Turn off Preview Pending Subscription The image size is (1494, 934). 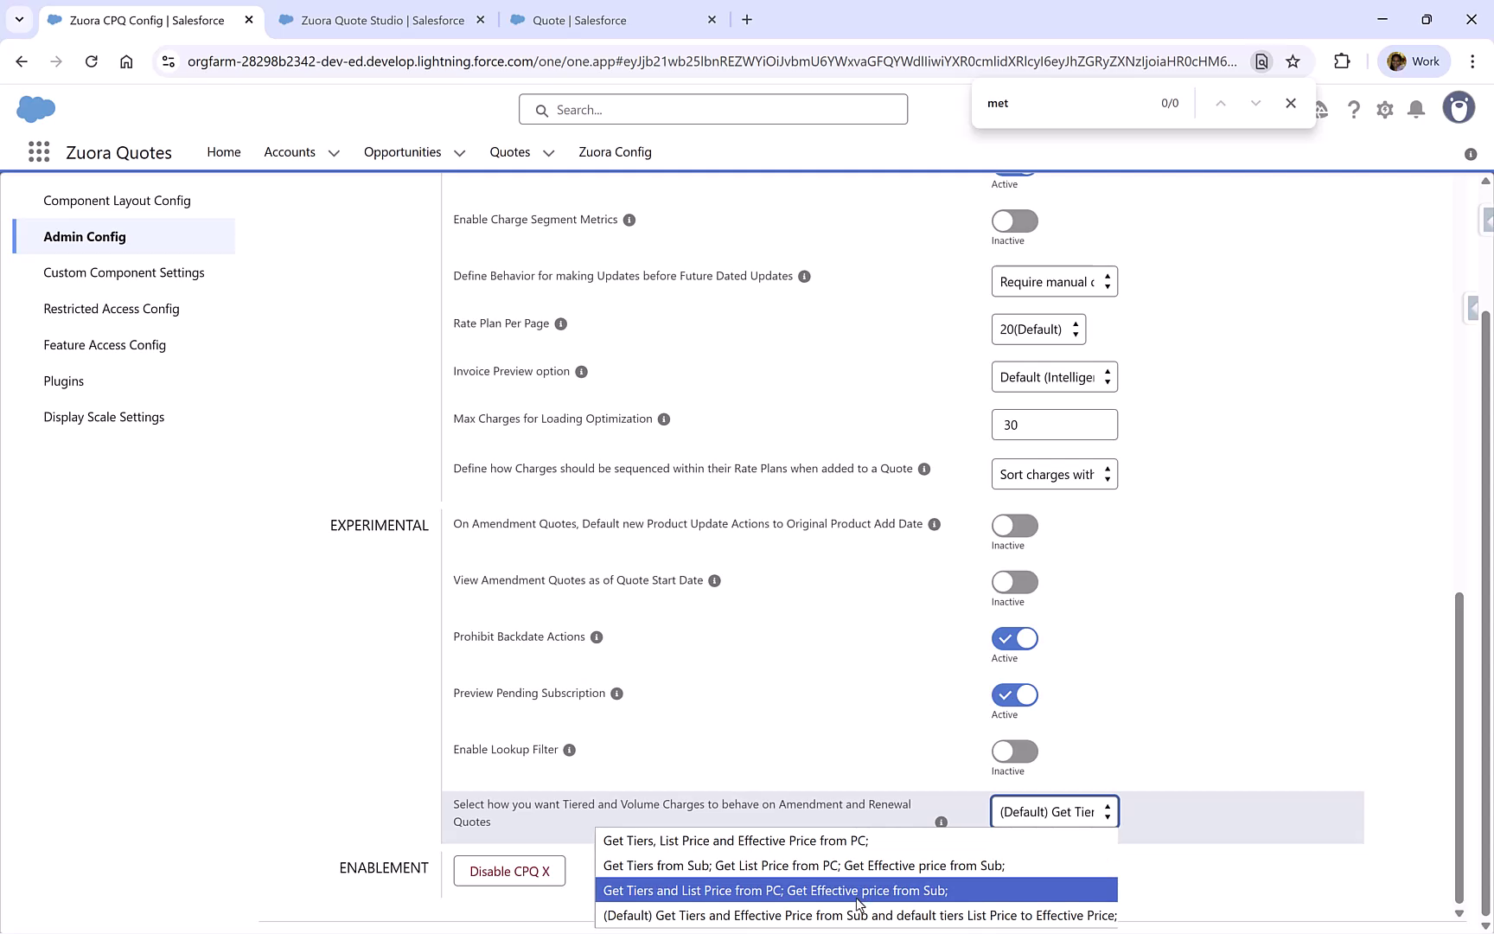[1014, 694]
